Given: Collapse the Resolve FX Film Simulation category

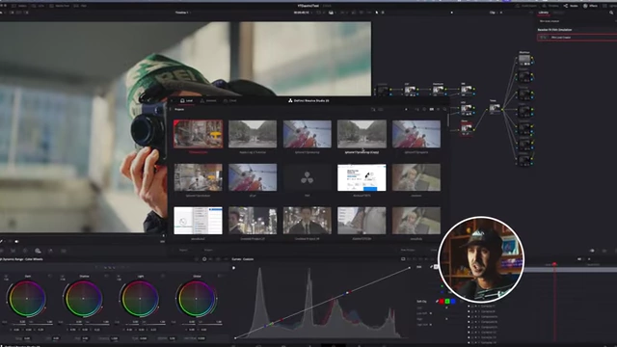Looking at the screenshot, I should point(554,30).
